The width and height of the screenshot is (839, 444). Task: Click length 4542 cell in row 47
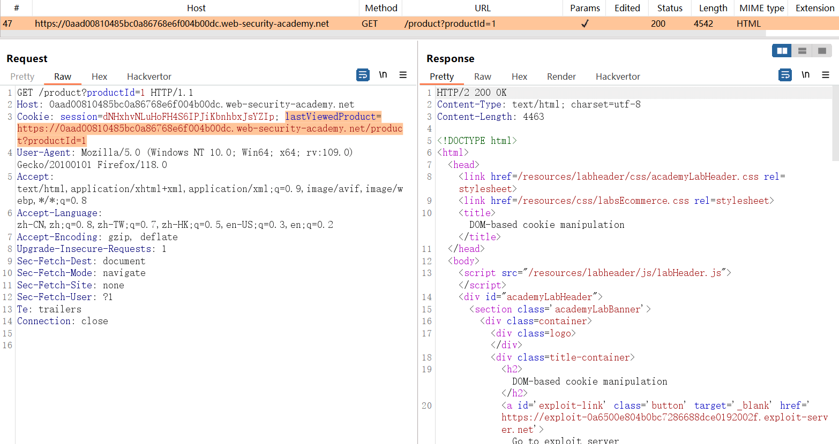(x=703, y=24)
